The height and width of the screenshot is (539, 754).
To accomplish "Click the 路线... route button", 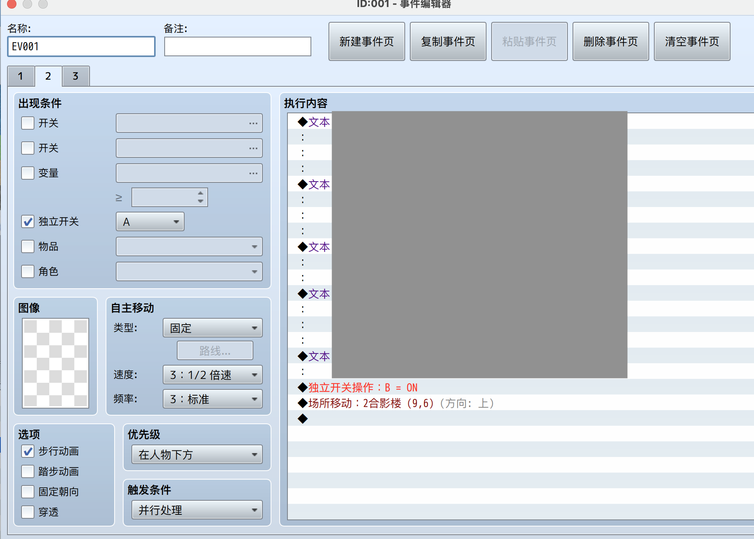I will (x=215, y=351).
